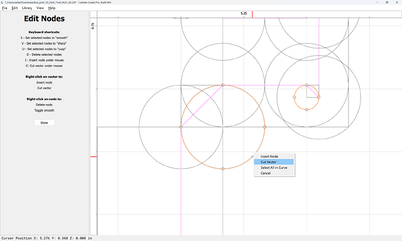Open the Library menu
The image size is (402, 241).
27,8
